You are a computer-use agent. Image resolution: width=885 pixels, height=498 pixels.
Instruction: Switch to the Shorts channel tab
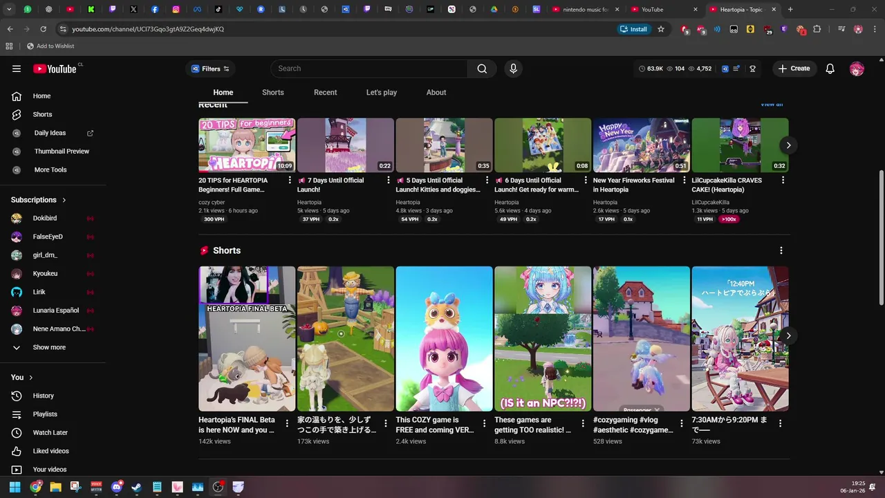pos(273,92)
